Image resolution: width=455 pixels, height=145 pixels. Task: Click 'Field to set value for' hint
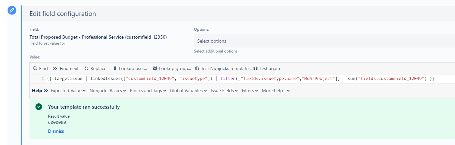(47, 43)
